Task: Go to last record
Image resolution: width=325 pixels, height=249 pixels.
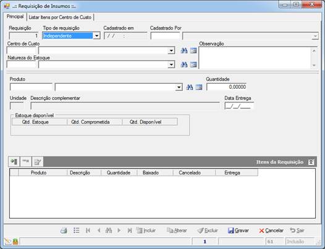Action: 130,231
